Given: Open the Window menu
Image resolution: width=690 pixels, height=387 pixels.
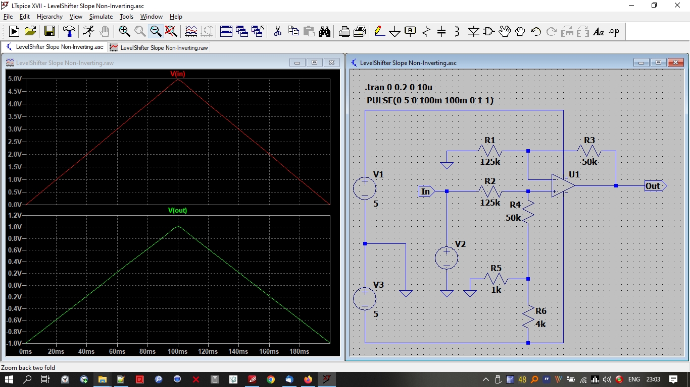Looking at the screenshot, I should point(152,17).
